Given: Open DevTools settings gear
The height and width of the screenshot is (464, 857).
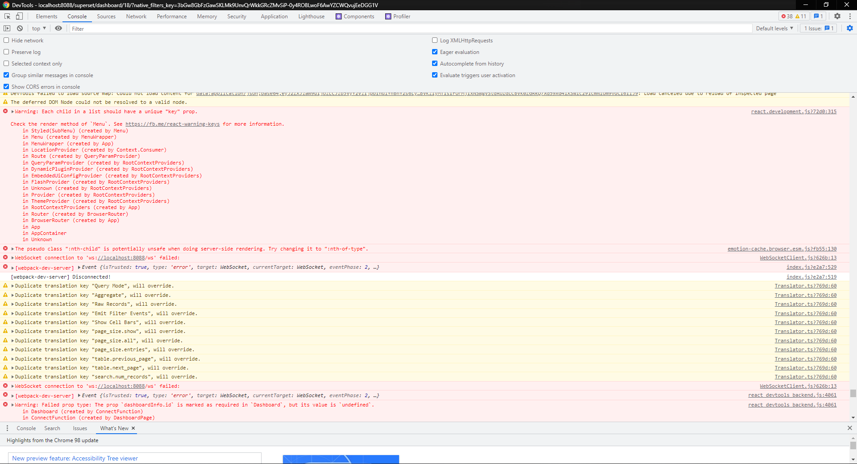Looking at the screenshot, I should pos(838,16).
